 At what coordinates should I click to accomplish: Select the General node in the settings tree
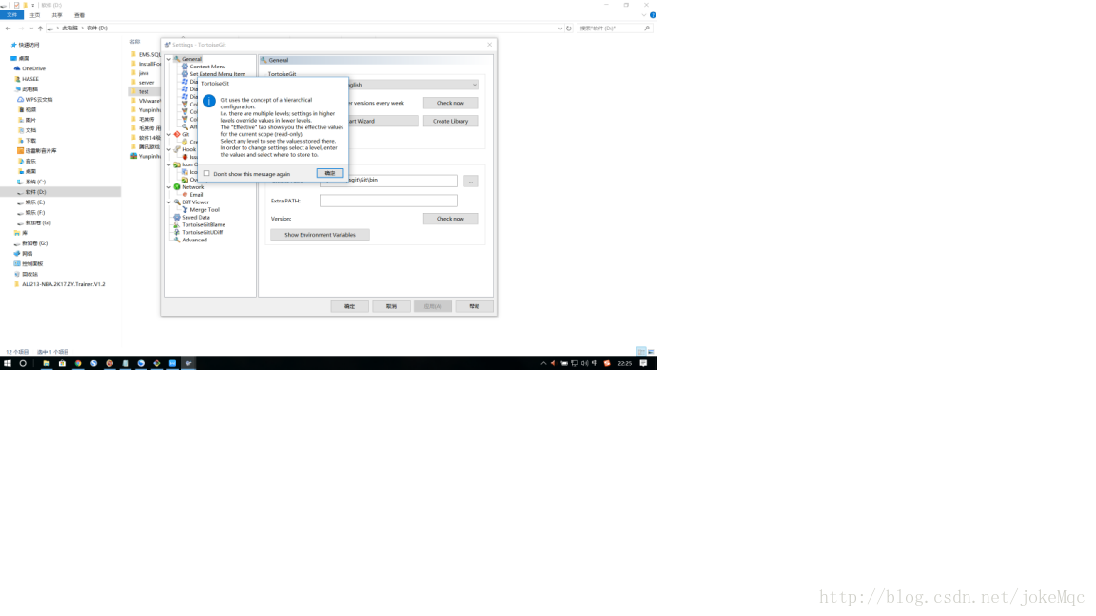pos(191,59)
